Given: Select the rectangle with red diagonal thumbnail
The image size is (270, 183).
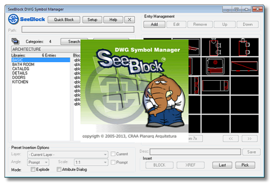Looking at the screenshot, I should (244, 66).
